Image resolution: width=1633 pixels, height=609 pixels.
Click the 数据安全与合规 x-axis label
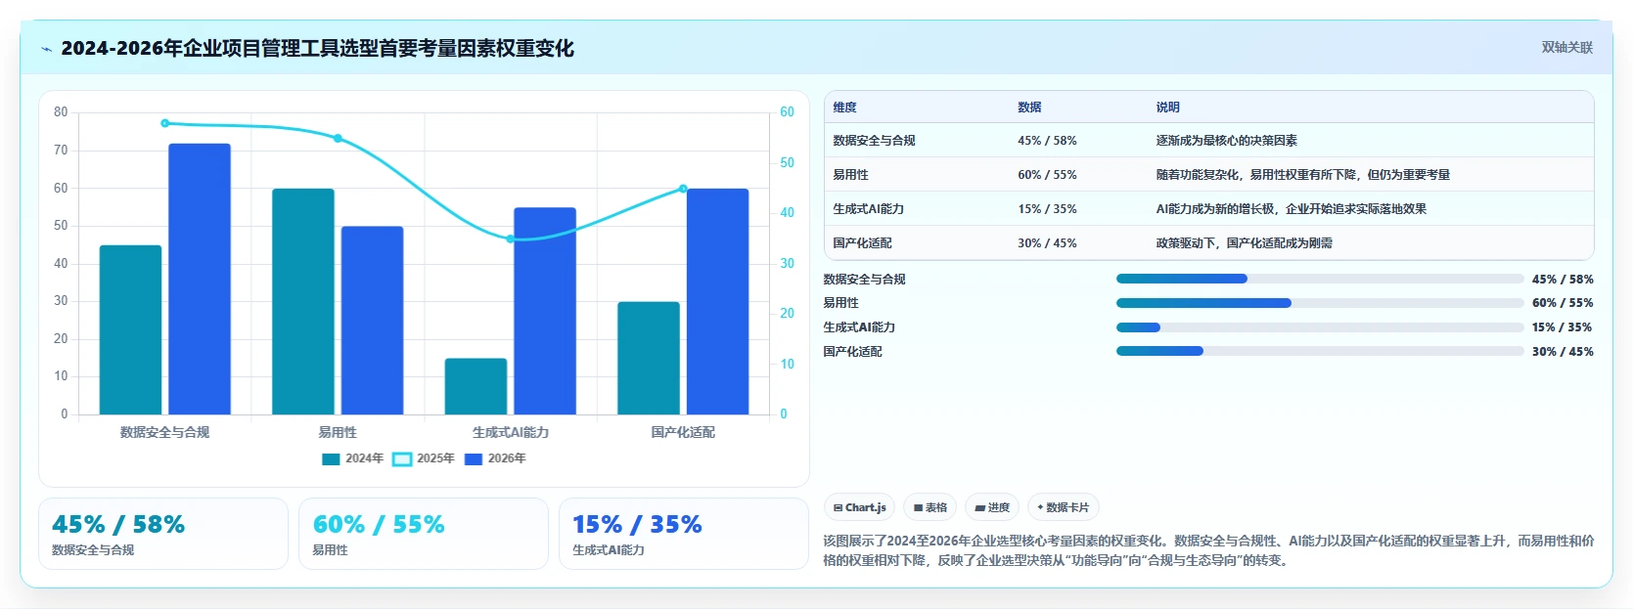coord(164,432)
